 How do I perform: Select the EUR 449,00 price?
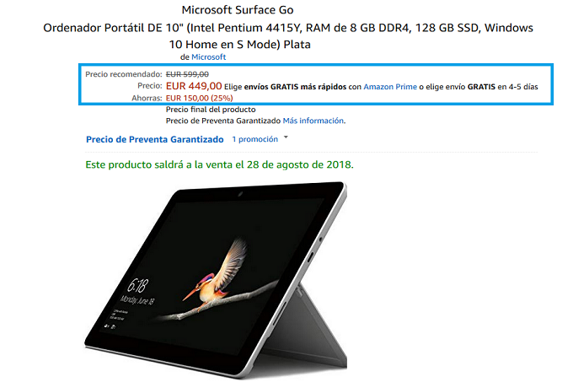point(194,86)
